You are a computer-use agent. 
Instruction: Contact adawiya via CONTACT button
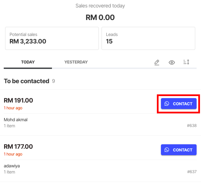tap(179, 150)
